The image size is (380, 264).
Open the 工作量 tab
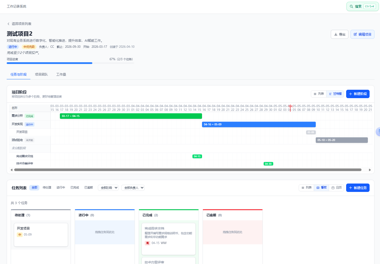click(x=61, y=74)
